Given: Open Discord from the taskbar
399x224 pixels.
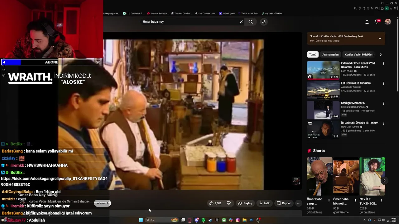Looking at the screenshot, I should 197,220.
